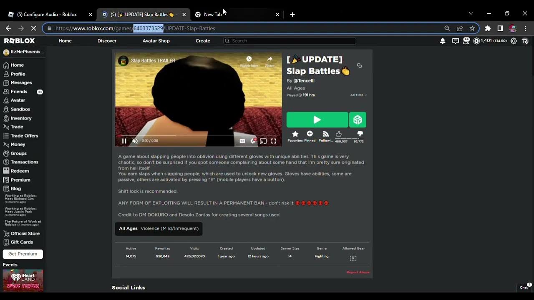Dislike the game with thumbs down

click(x=360, y=134)
